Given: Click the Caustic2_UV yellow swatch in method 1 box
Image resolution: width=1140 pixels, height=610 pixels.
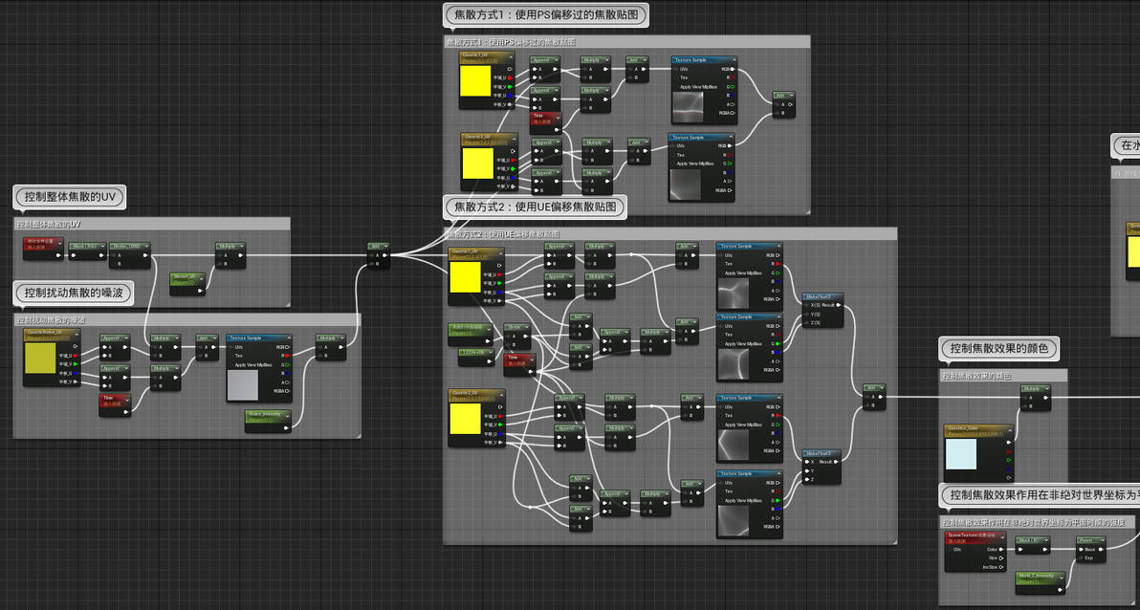Looking at the screenshot, I should coord(477,163).
